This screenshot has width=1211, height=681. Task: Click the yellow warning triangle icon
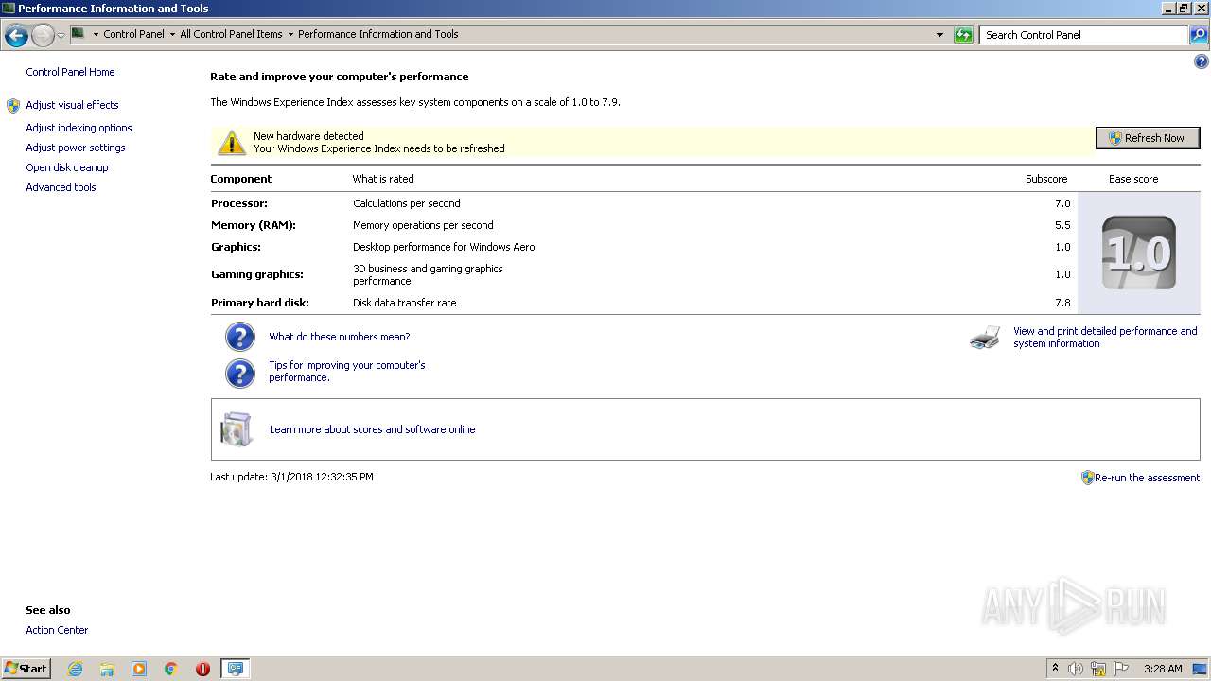pos(231,143)
